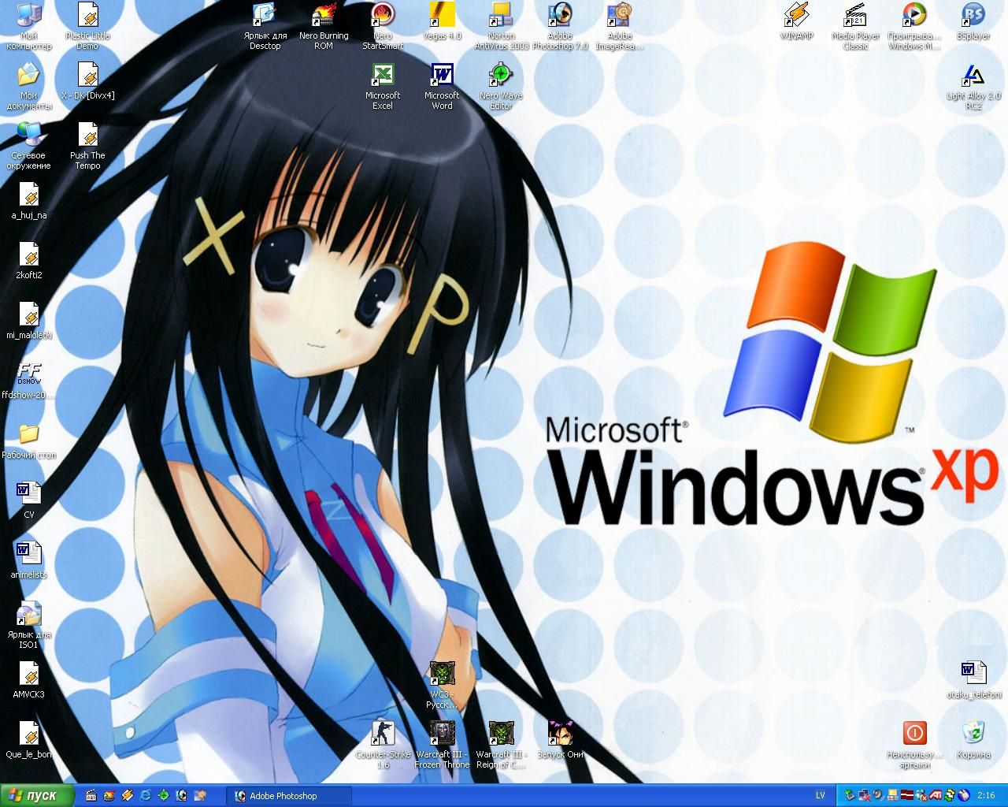Click the MSN Messenger tray icon
The width and height of the screenshot is (1008, 807).
coord(921,795)
